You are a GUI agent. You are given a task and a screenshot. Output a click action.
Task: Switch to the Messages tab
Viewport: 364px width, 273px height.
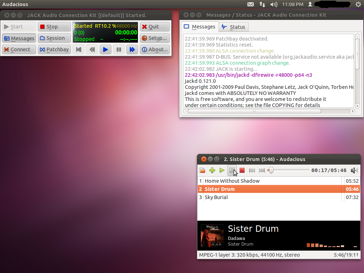point(200,27)
